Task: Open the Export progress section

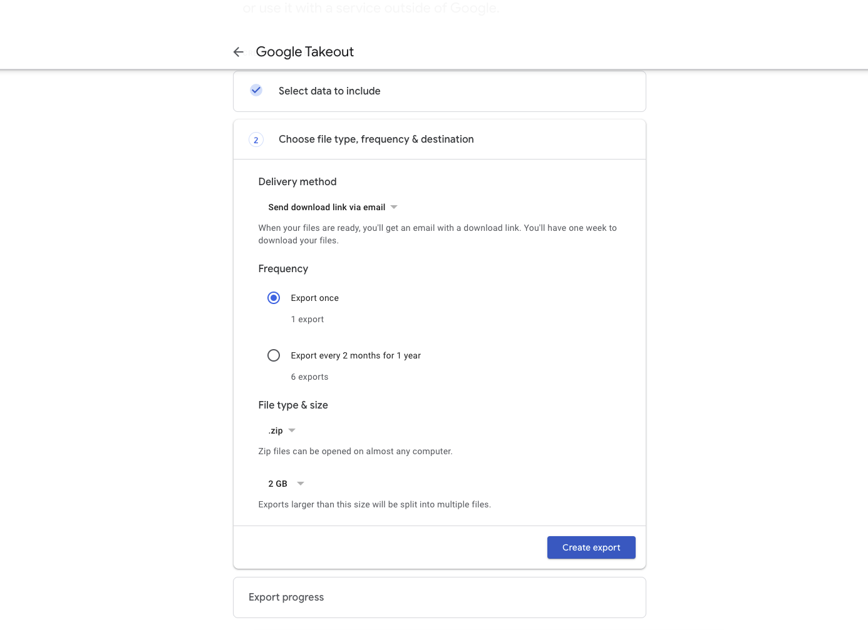Action: (x=286, y=597)
